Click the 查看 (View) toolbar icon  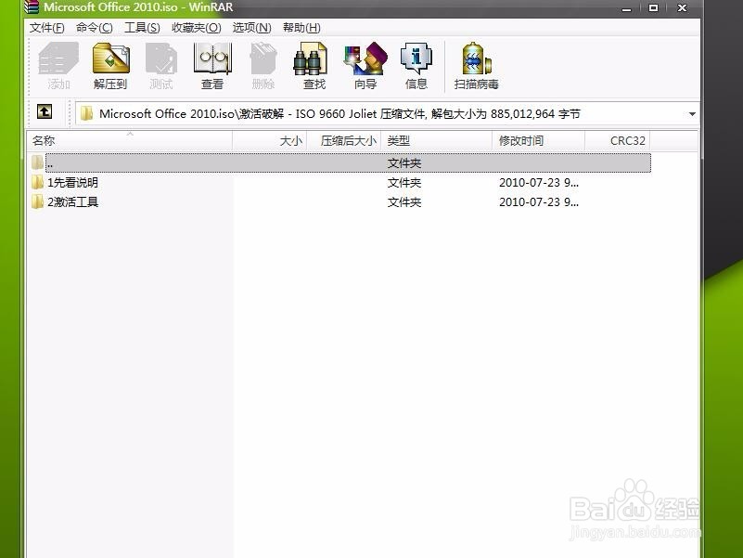click(212, 58)
